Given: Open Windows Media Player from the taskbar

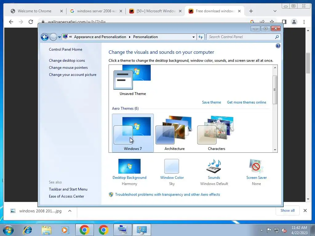Looking at the screenshot, I should [x=65, y=230].
